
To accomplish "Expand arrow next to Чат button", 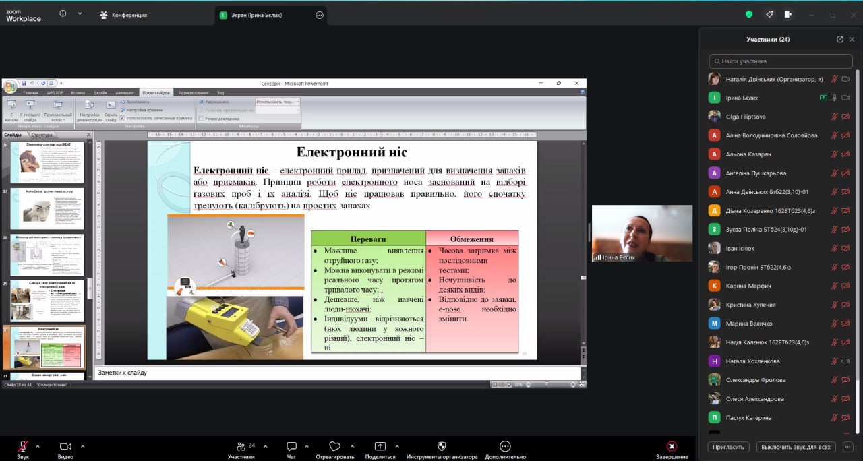I will point(307,446).
